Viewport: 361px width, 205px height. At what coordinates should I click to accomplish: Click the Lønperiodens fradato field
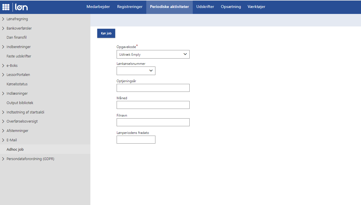(136, 140)
